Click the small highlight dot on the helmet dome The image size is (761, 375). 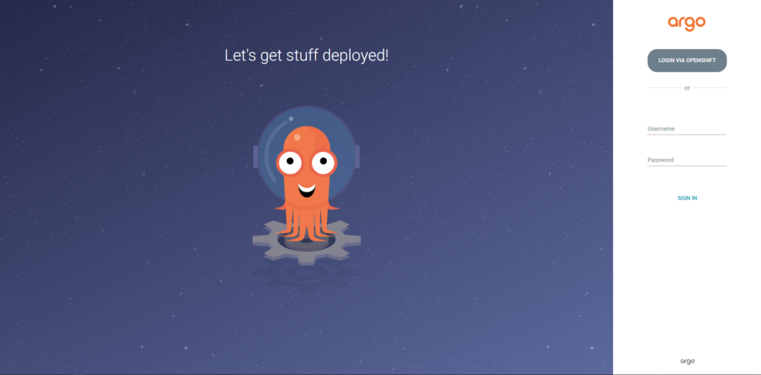click(x=291, y=118)
